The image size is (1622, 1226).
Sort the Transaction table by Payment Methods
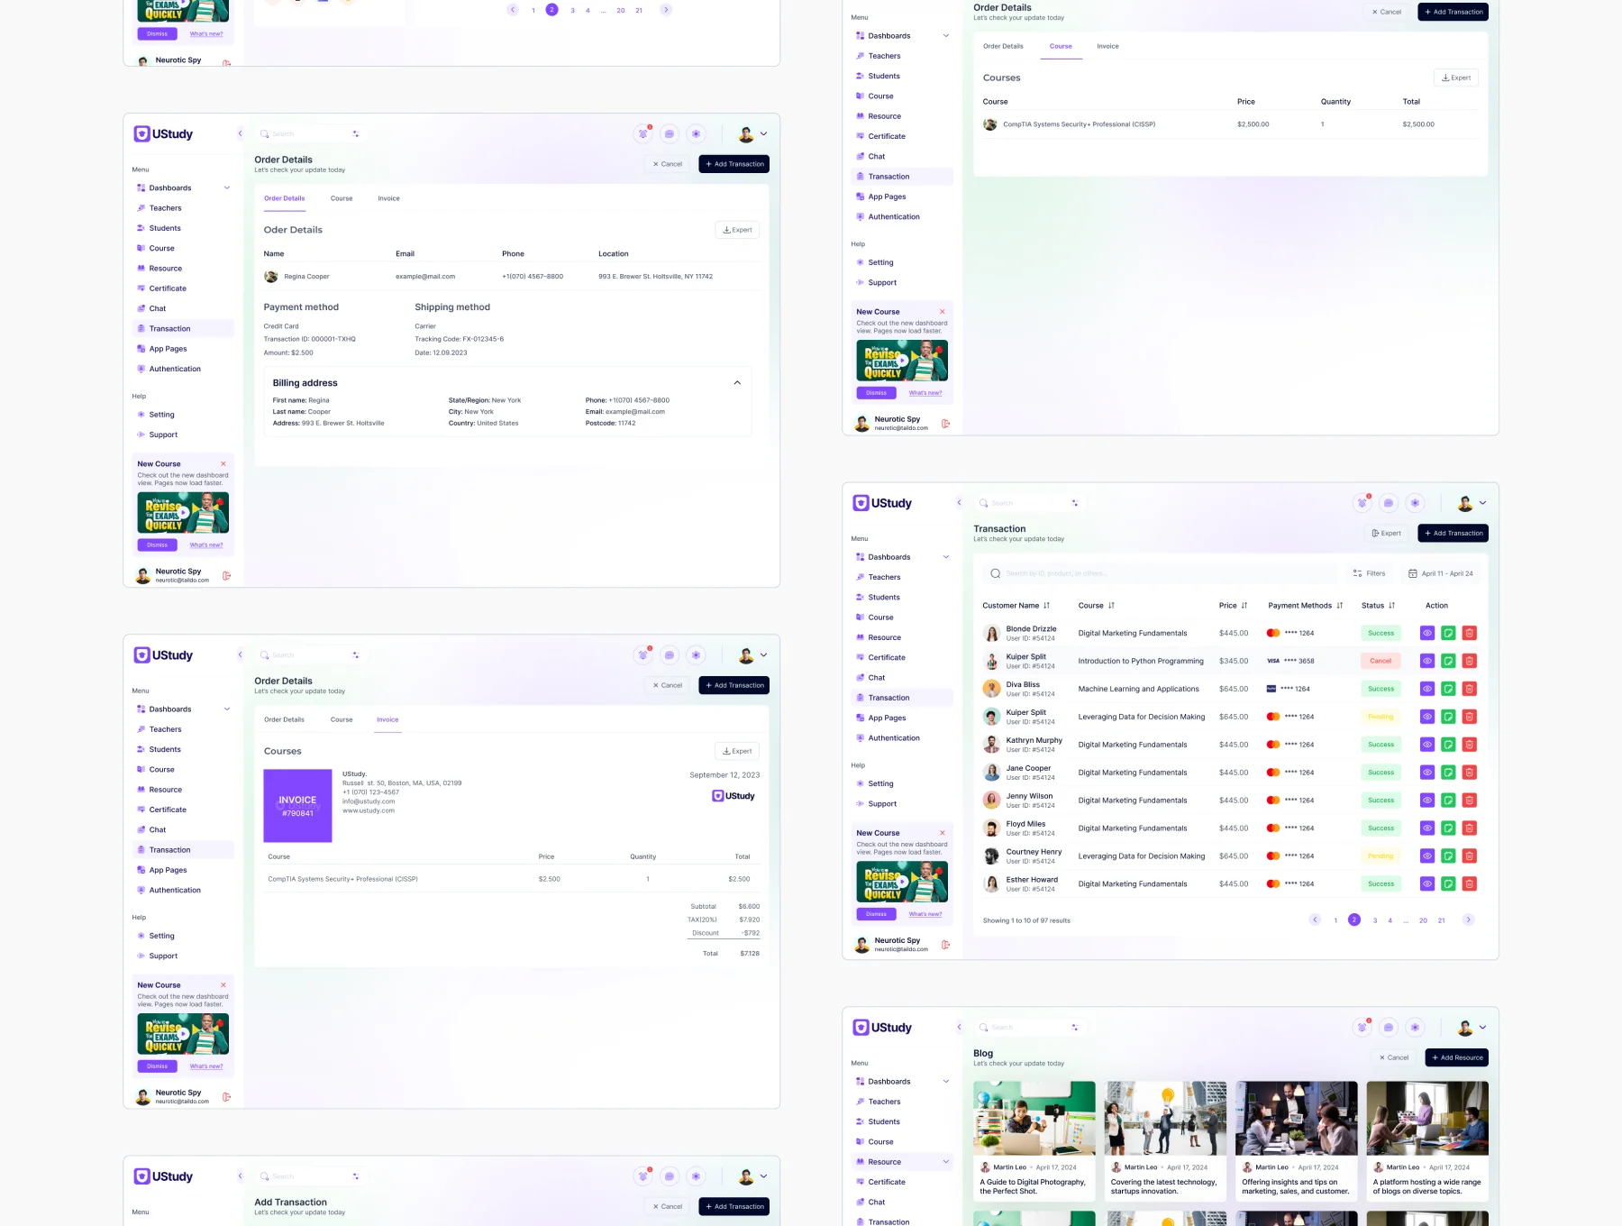pyautogui.click(x=1340, y=606)
